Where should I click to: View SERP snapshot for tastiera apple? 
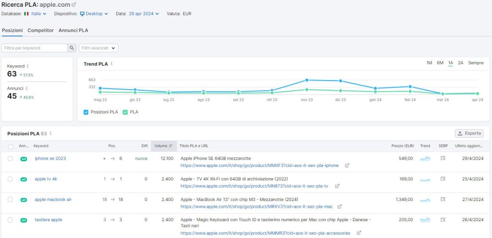443,220
